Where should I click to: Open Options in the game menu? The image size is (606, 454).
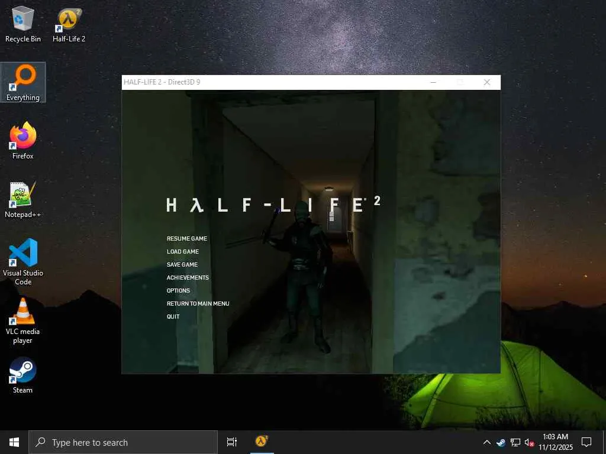click(178, 291)
